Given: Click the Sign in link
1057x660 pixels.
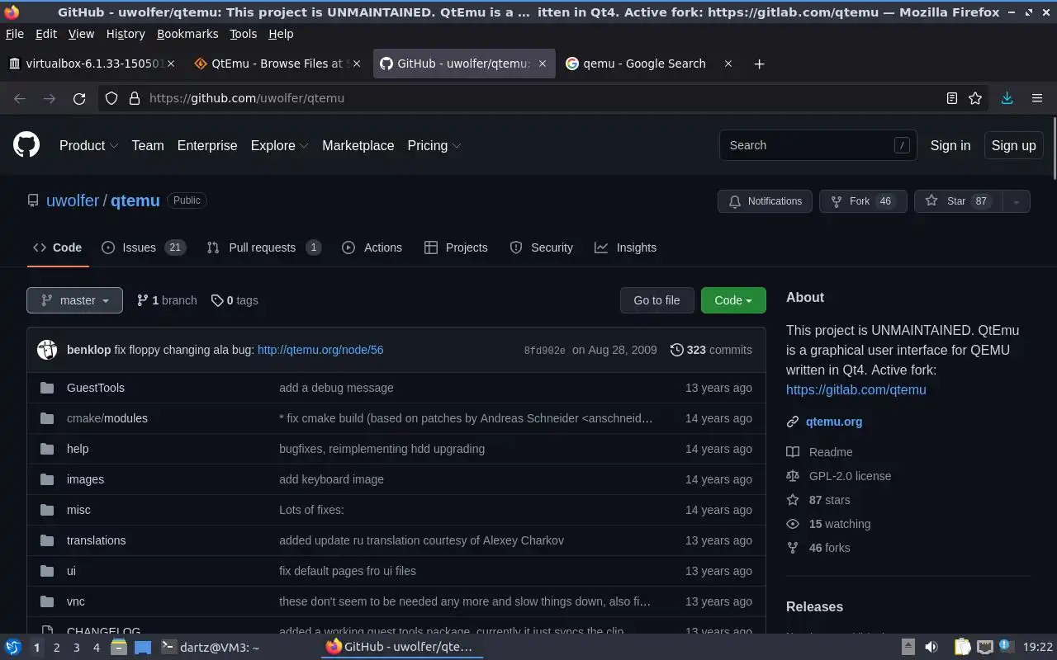Looking at the screenshot, I should click(950, 145).
